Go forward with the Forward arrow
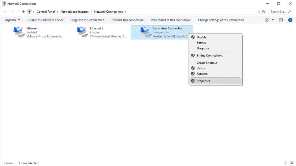The width and height of the screenshot is (296, 166). click(x=12, y=12)
